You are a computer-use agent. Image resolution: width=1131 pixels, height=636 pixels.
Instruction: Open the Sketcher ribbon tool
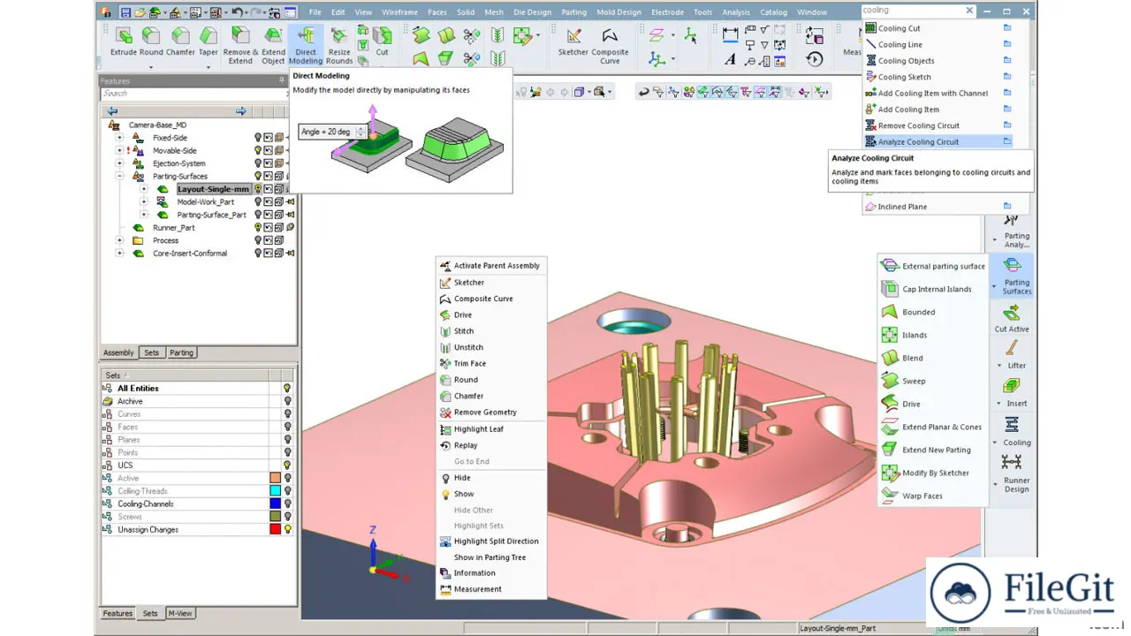click(573, 42)
